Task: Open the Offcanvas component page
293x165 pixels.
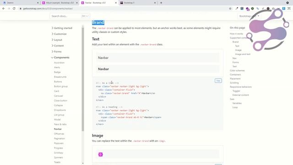Action: point(59,134)
